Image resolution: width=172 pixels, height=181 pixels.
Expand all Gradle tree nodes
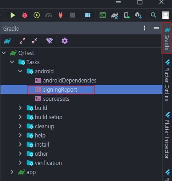(x=22, y=41)
